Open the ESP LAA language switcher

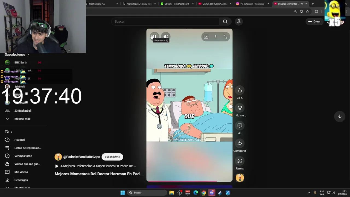pos(322,193)
